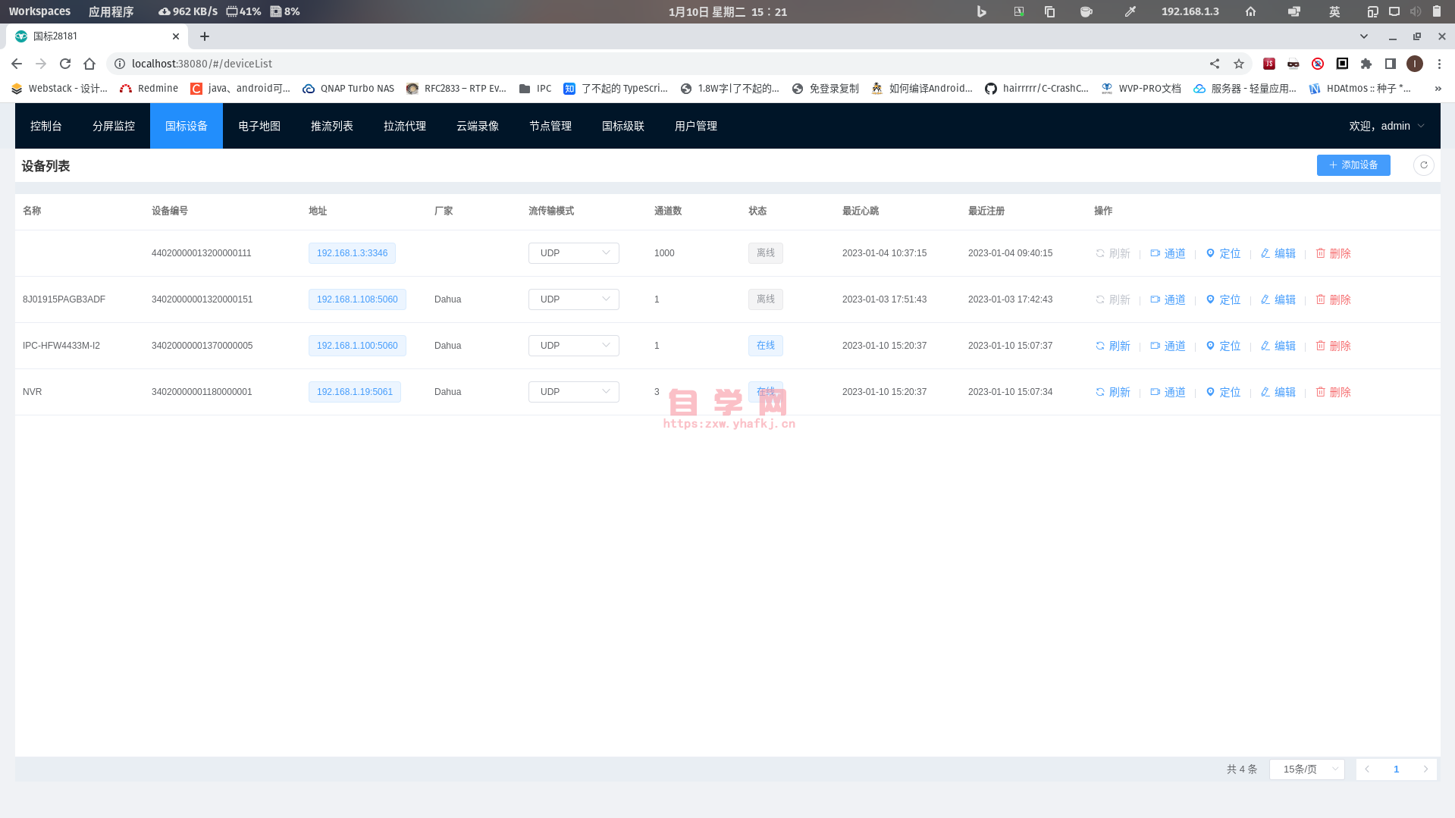Click the site info icon before localhost
Image resolution: width=1455 pixels, height=818 pixels.
(x=120, y=64)
